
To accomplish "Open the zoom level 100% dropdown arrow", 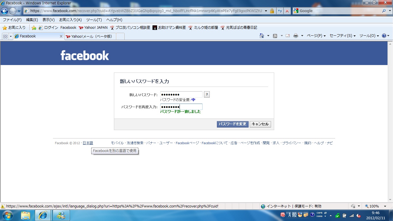I will click(385, 206).
